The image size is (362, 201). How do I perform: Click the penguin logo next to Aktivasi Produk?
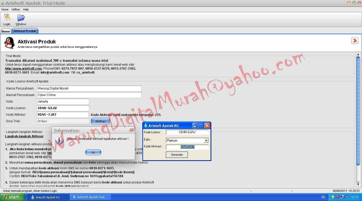tap(10, 43)
